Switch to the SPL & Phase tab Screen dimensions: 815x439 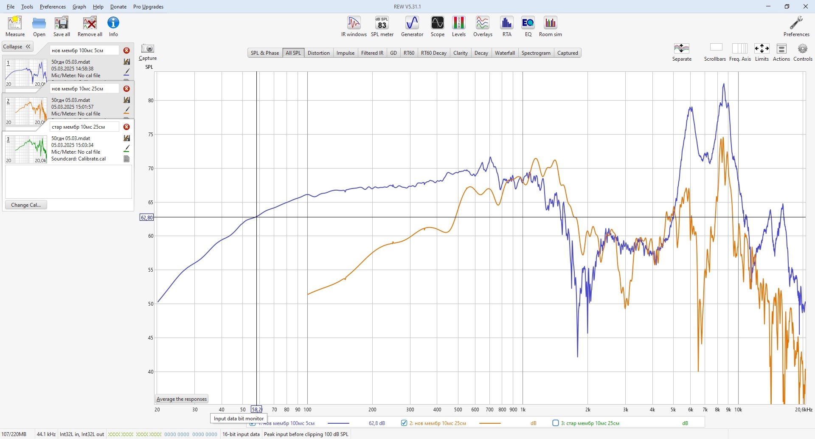click(x=265, y=53)
